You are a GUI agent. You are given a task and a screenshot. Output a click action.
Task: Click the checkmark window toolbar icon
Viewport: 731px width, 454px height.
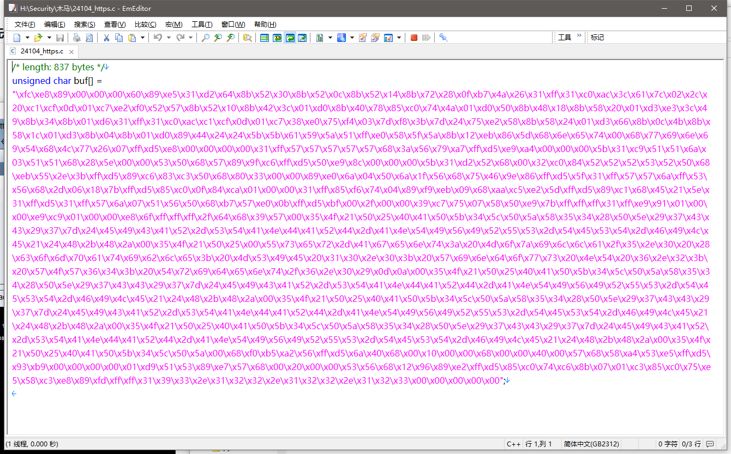coord(388,38)
